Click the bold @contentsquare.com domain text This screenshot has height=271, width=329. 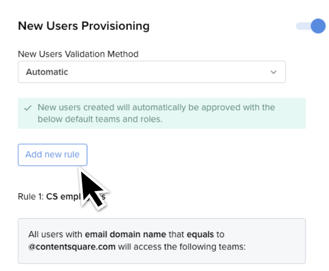point(72,247)
